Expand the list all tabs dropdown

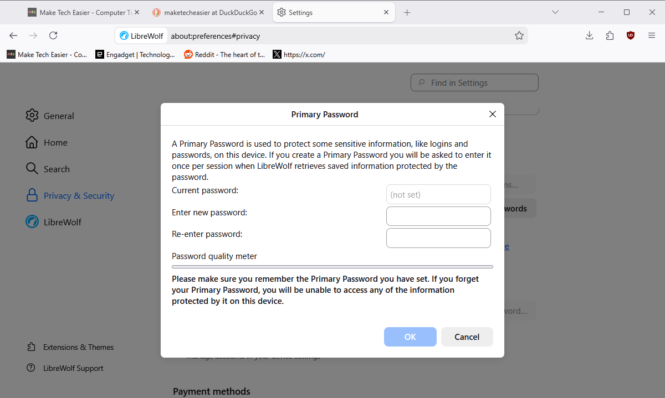[x=555, y=12]
